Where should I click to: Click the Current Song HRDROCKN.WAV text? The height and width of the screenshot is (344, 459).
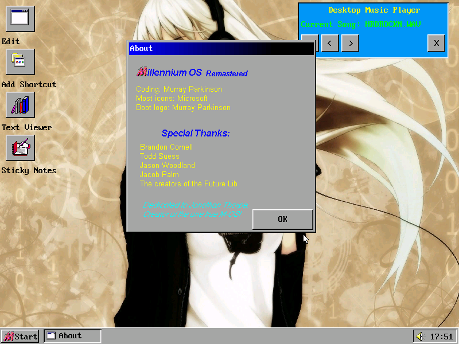click(x=361, y=25)
